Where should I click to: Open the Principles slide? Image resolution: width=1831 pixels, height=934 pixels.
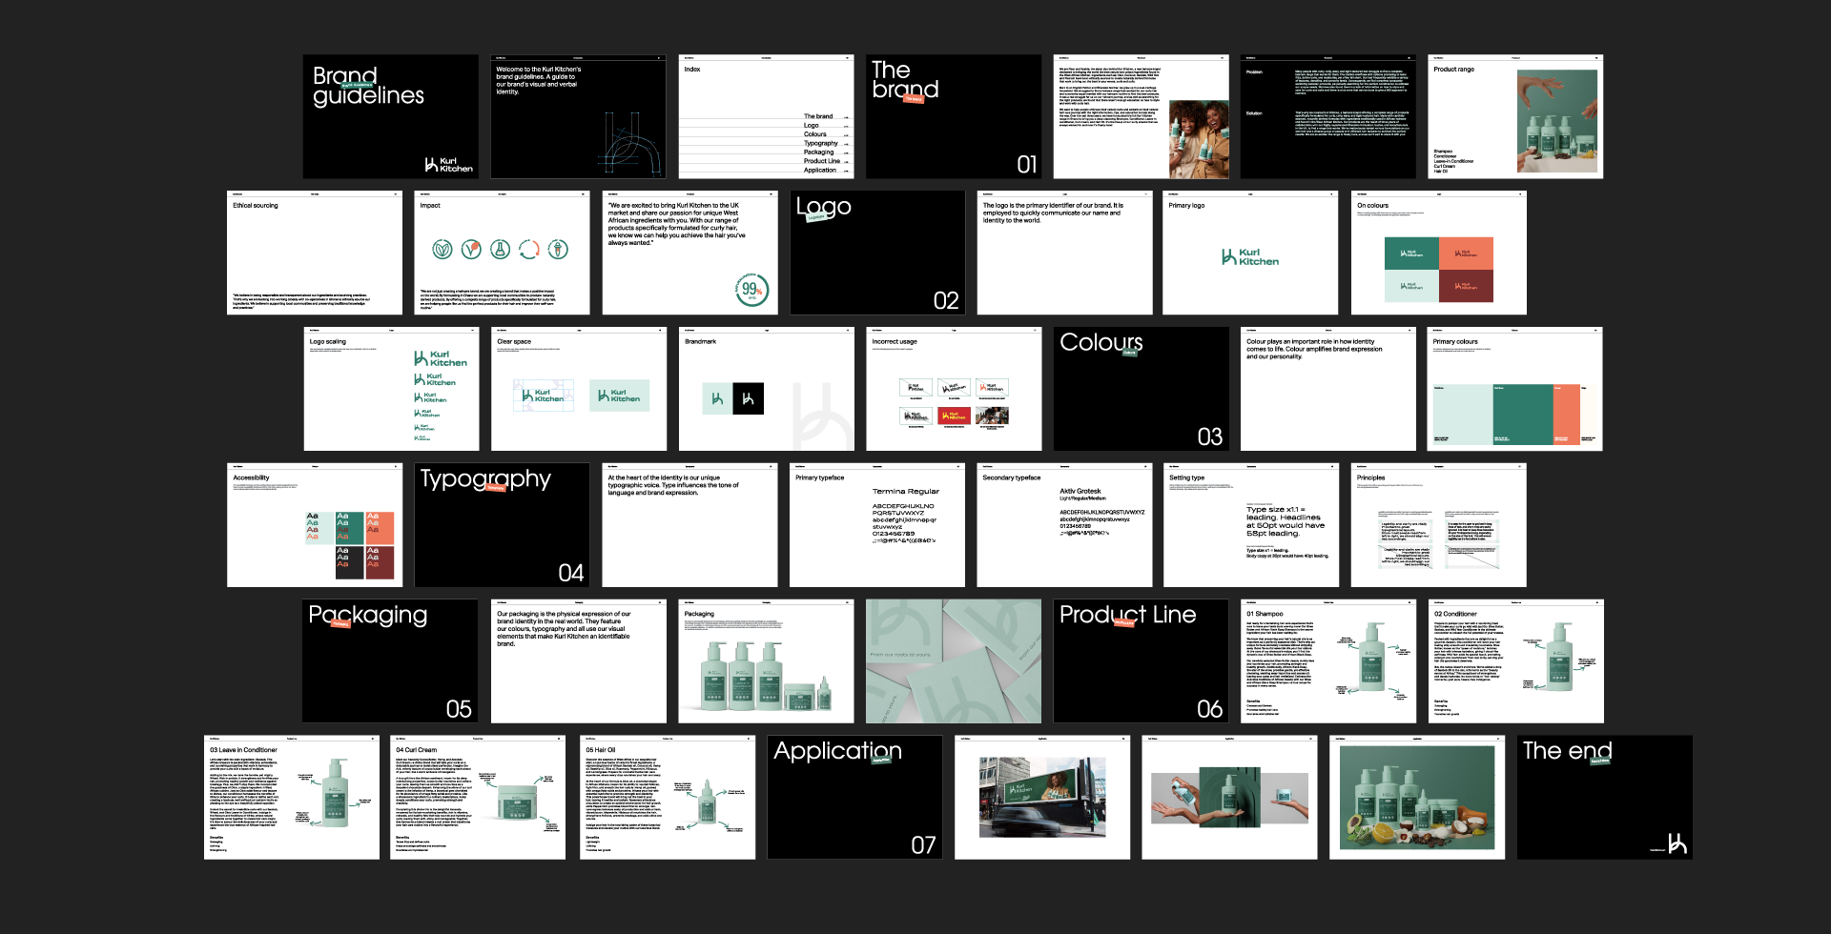coord(1439,525)
